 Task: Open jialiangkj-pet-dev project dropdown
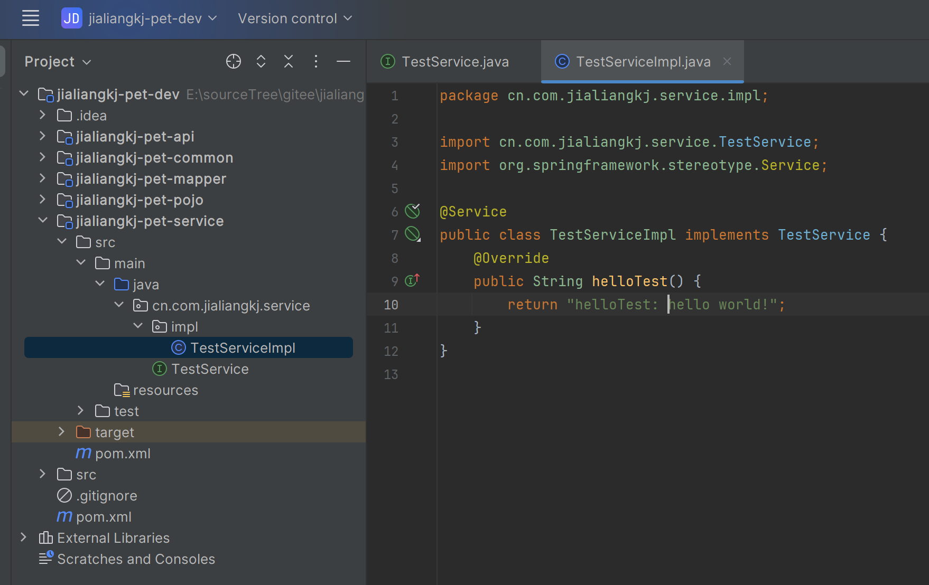(153, 18)
